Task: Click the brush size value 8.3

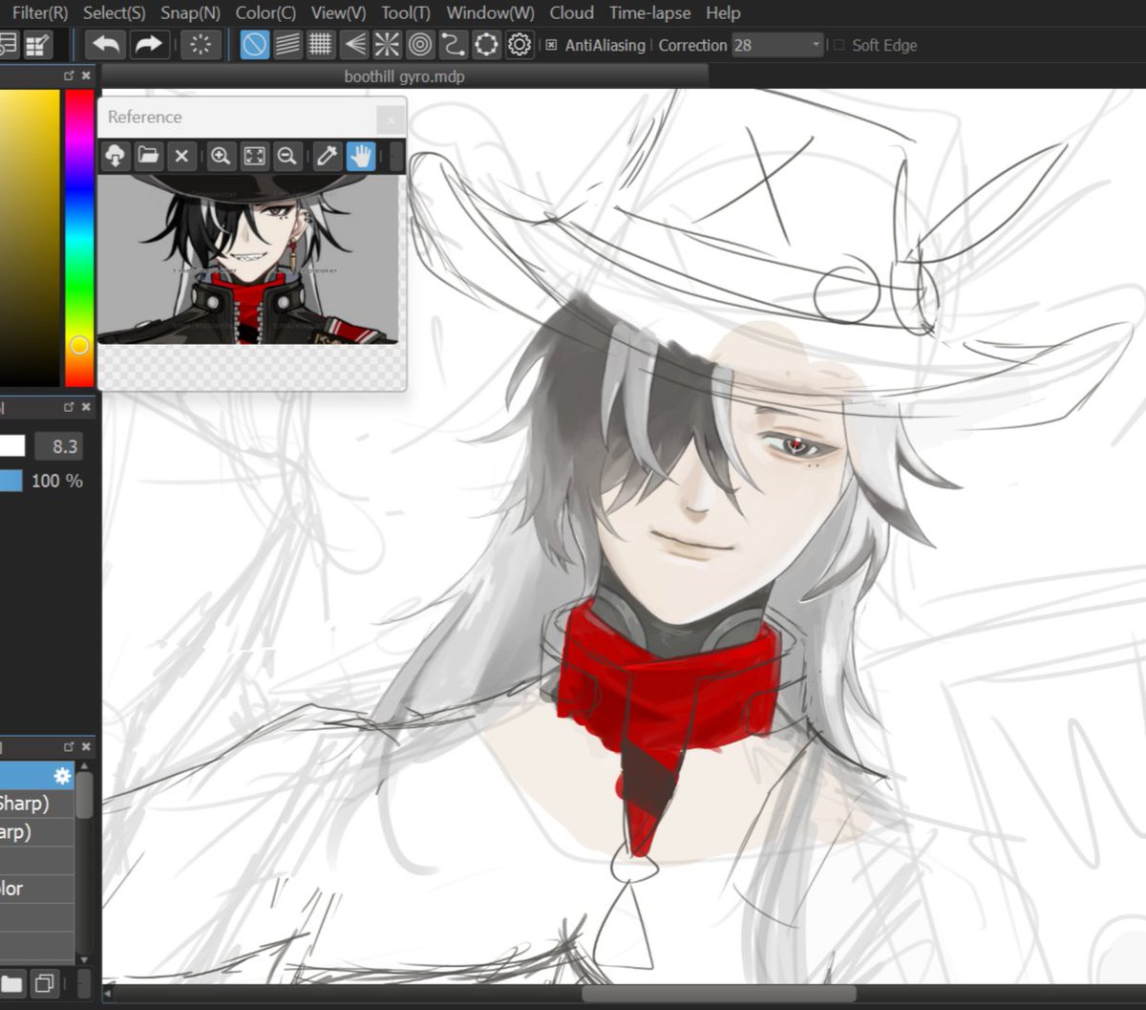Action: pyautogui.click(x=58, y=446)
